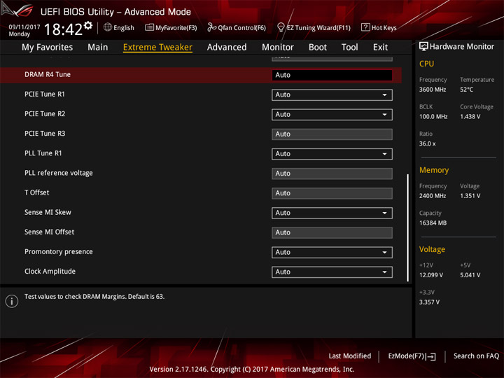The height and width of the screenshot is (378, 504).
Task: Open the Tool tab
Action: coord(350,48)
